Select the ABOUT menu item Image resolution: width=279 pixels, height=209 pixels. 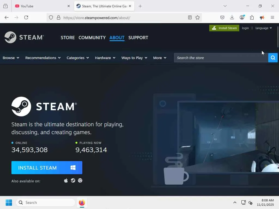pyautogui.click(x=117, y=38)
